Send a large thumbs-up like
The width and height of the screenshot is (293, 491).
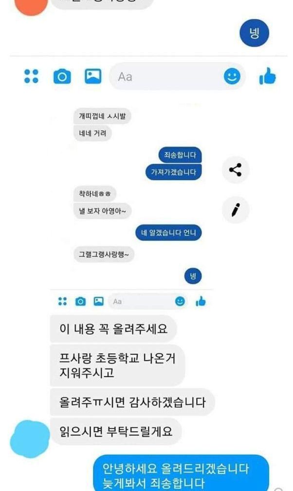pos(268,76)
